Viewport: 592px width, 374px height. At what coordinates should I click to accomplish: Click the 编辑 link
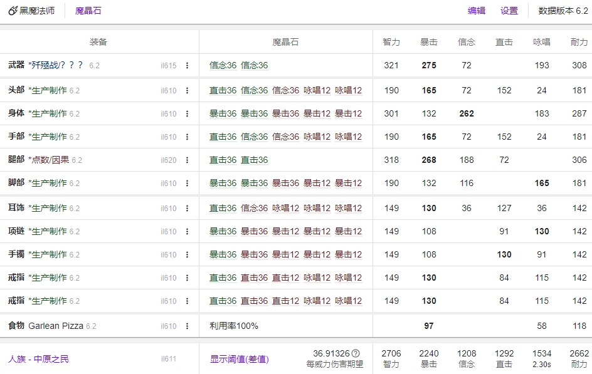pos(477,11)
